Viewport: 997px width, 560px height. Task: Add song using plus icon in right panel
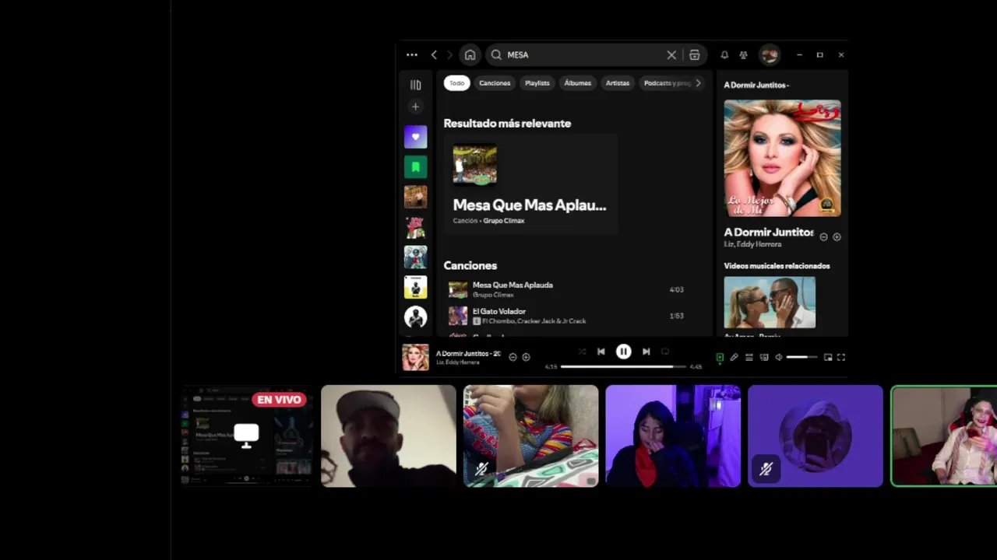(x=837, y=236)
